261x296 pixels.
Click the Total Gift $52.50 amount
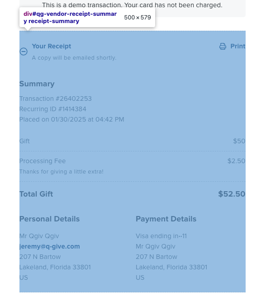[232, 194]
